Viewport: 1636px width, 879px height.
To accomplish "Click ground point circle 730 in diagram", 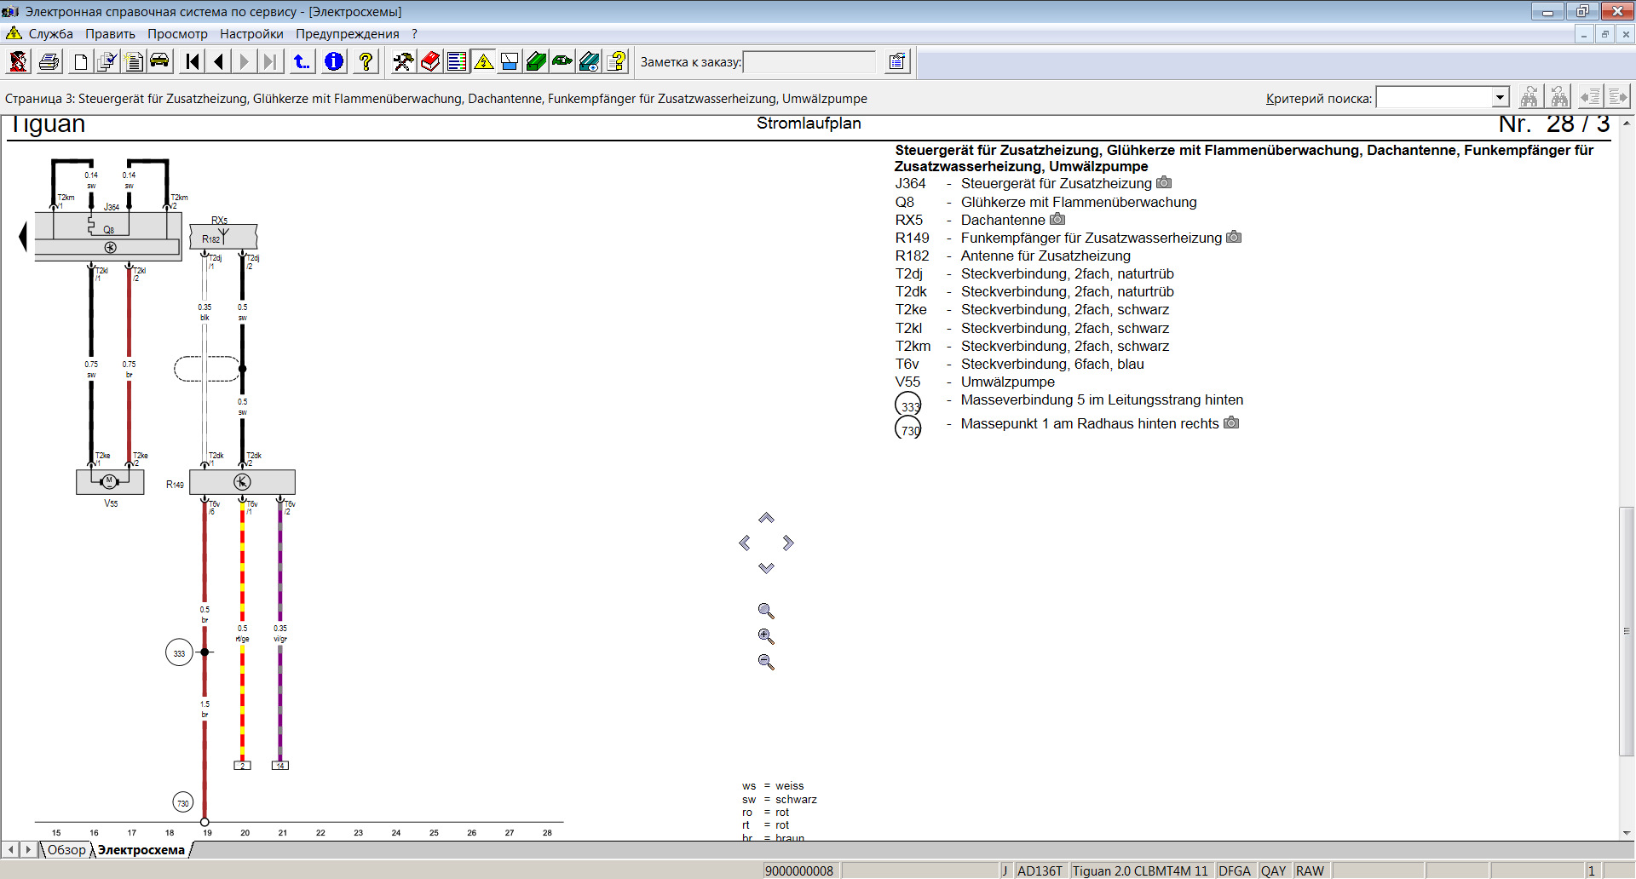I will (183, 802).
